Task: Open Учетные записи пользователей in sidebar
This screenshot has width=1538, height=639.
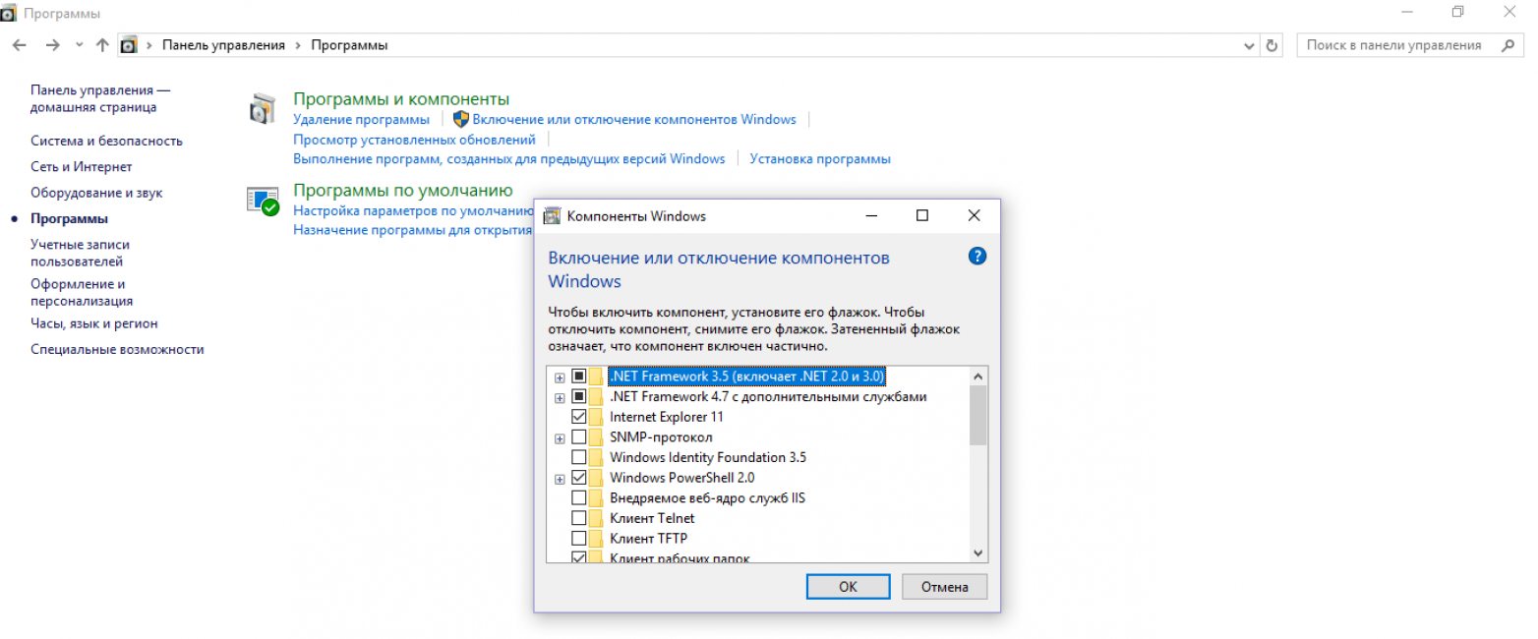Action: click(80, 253)
